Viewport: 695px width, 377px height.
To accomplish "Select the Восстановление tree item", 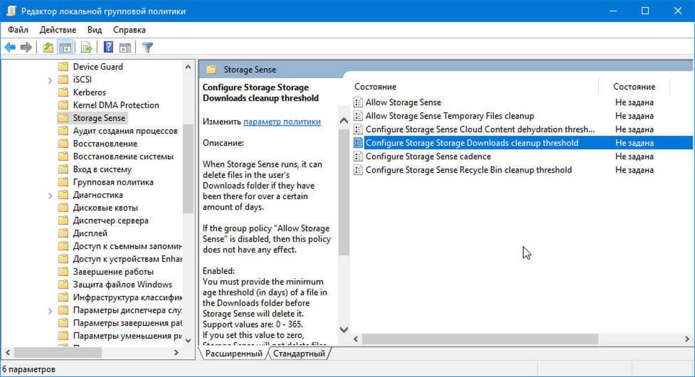I will [105, 144].
